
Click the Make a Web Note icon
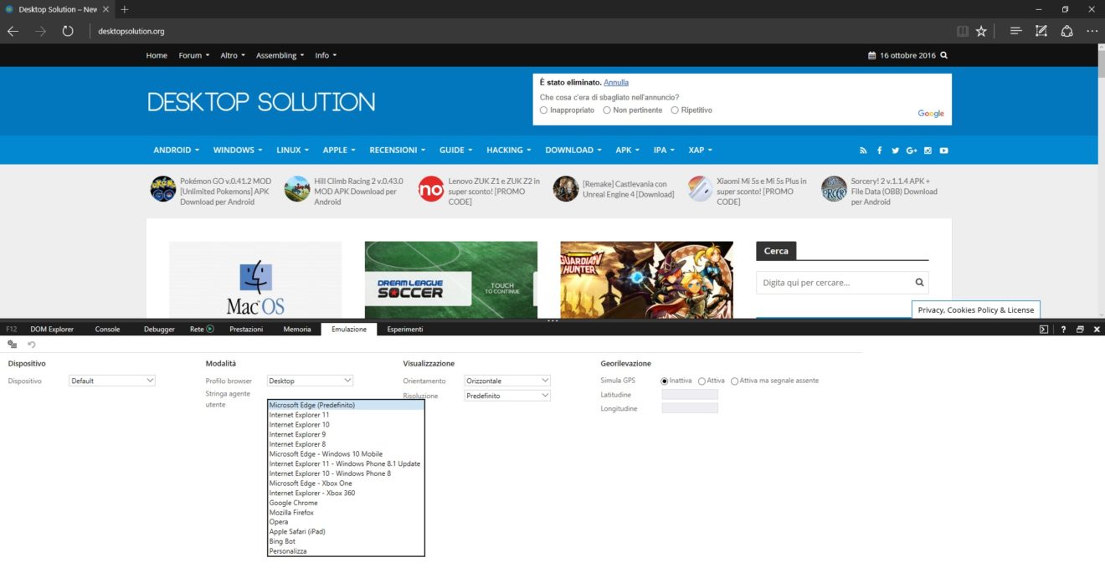click(x=1041, y=31)
